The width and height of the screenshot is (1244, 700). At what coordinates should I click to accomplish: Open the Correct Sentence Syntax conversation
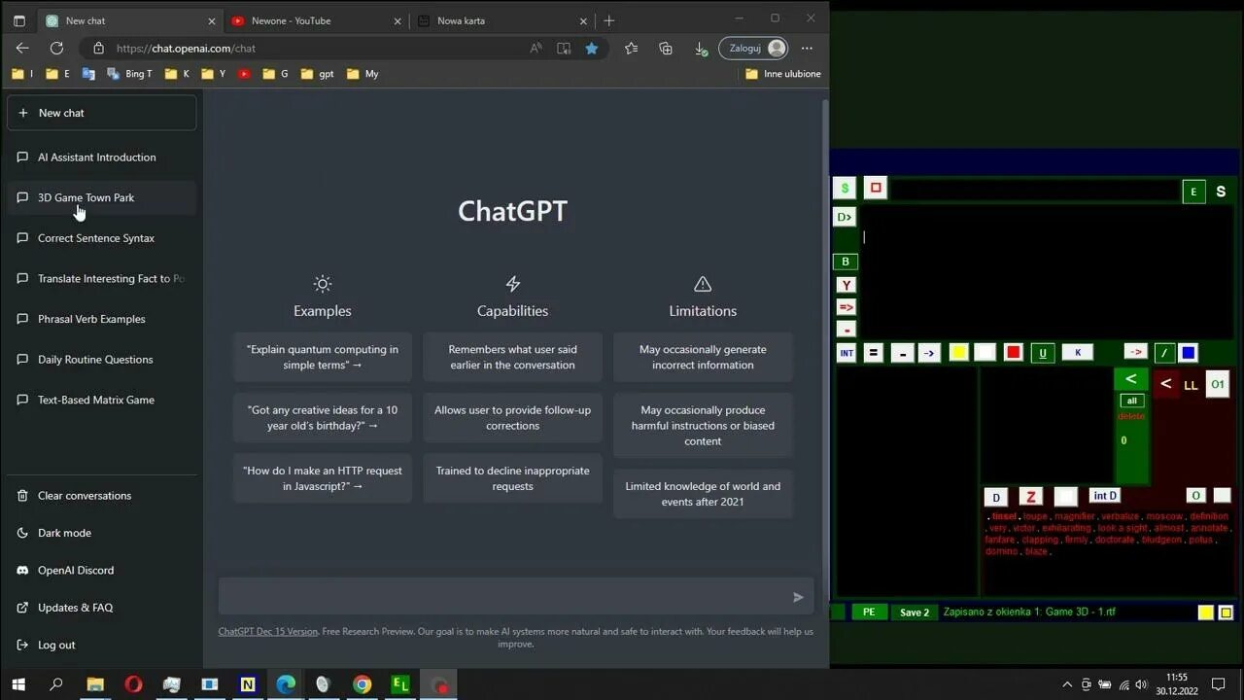pos(101,238)
